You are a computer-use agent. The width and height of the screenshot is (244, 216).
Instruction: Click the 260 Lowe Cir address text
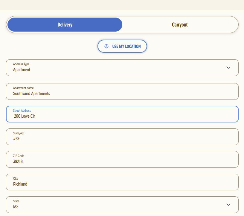(x=25, y=116)
